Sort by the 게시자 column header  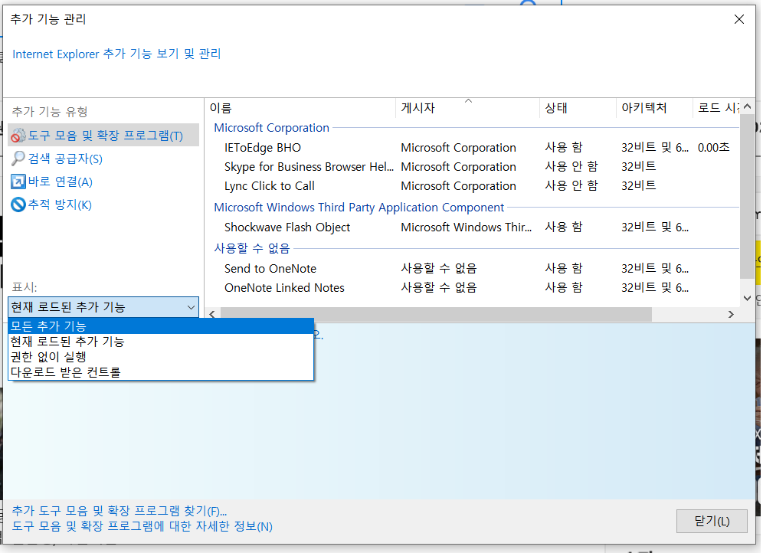(467, 108)
